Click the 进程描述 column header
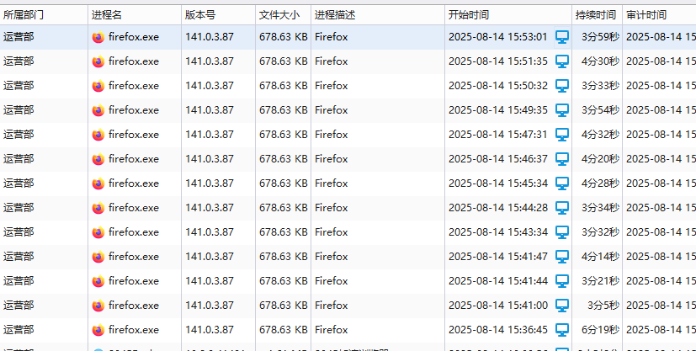Viewport: 696px width, 351px height. [x=335, y=14]
